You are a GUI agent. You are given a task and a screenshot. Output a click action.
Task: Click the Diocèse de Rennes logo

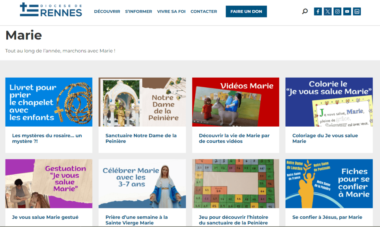[x=51, y=10]
